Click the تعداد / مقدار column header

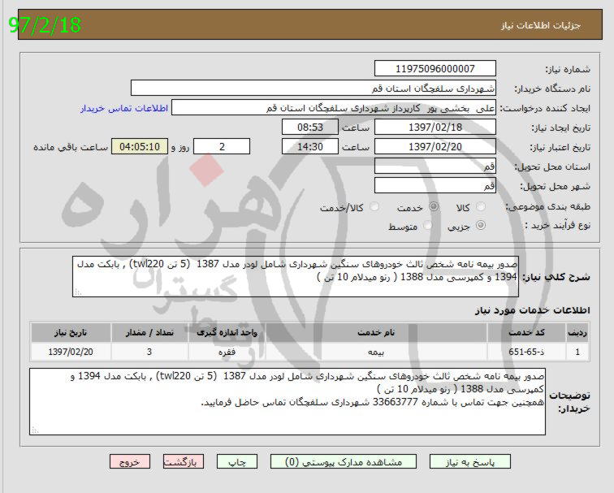point(149,332)
